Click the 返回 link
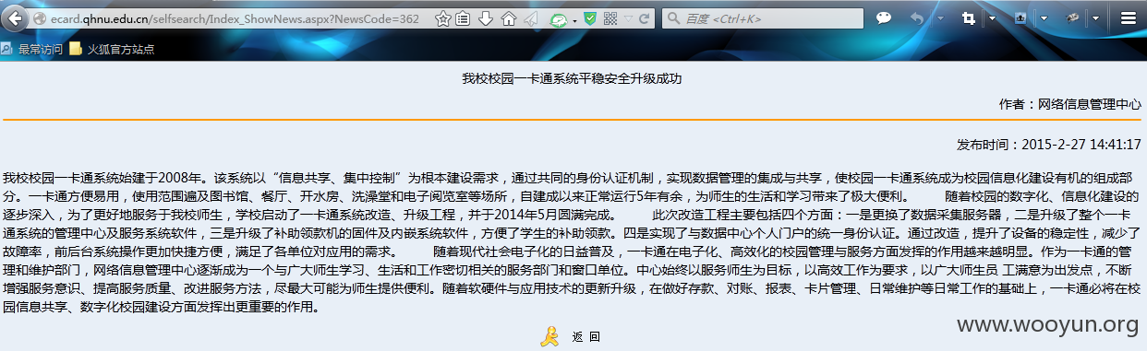Image resolution: width=1147 pixels, height=351 pixels. (x=586, y=337)
